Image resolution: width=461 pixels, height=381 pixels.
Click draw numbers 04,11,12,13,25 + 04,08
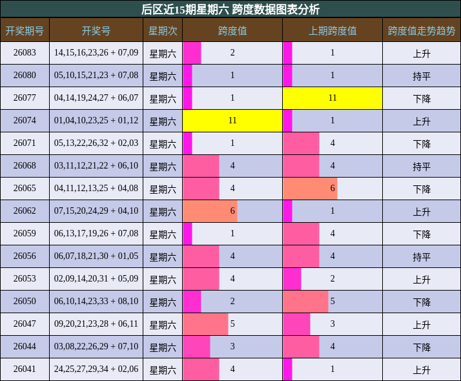96,188
